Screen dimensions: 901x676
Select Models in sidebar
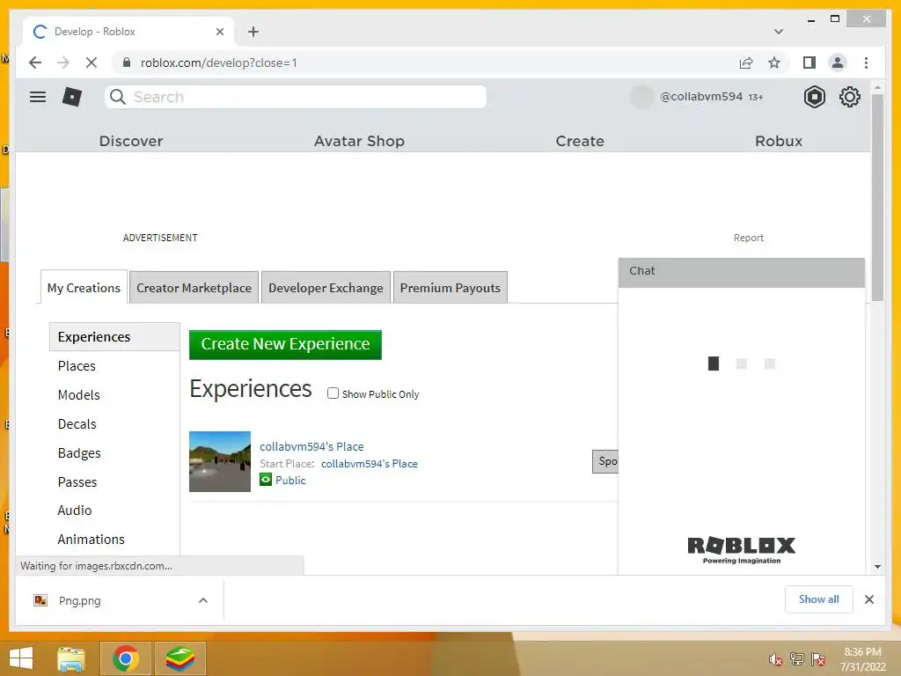tap(78, 395)
